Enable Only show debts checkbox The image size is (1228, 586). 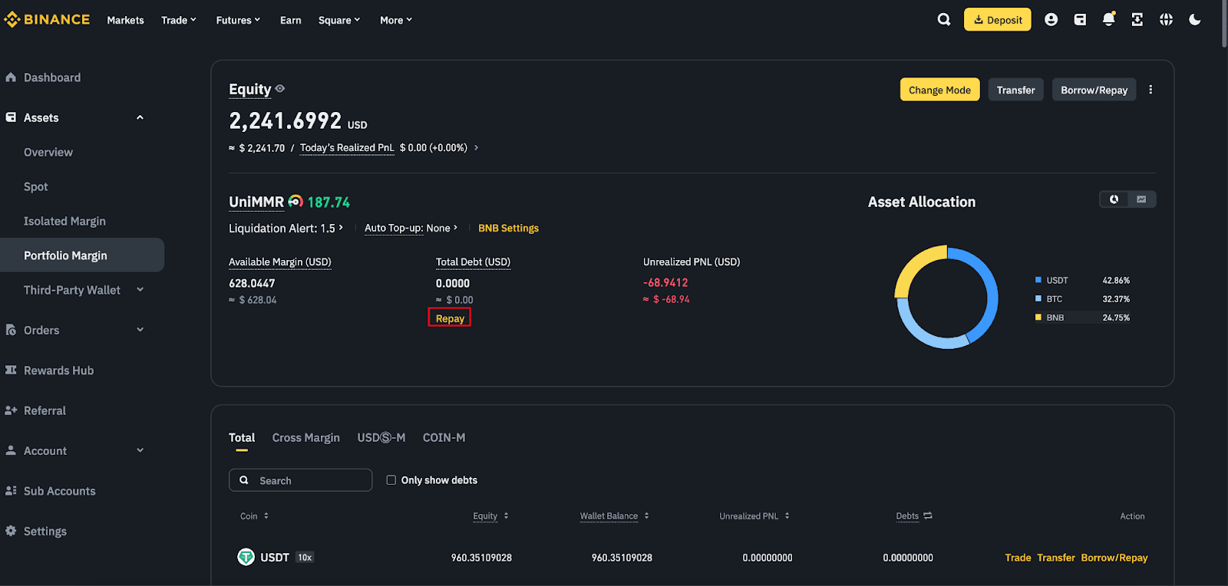391,480
